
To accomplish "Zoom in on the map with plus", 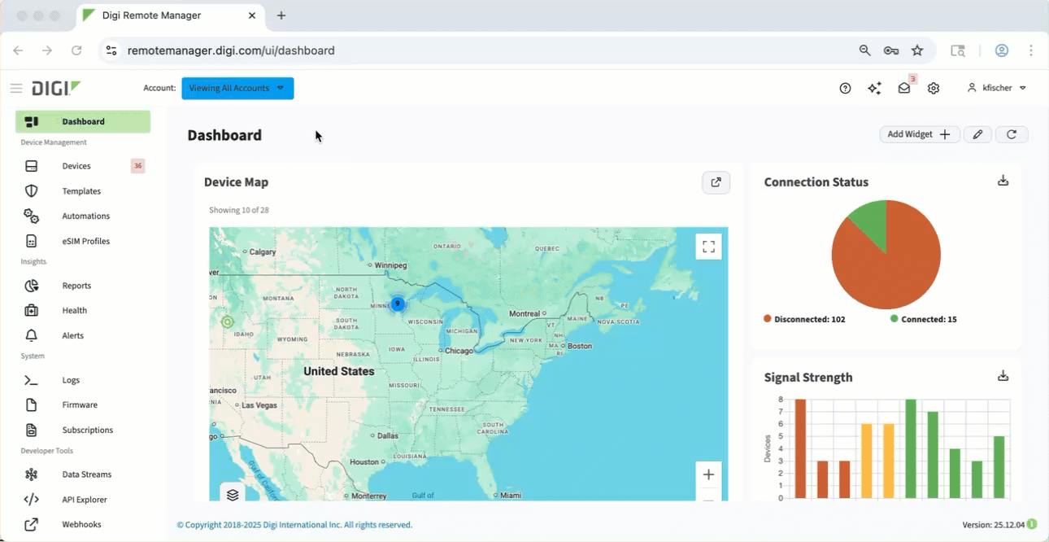I will pos(708,475).
